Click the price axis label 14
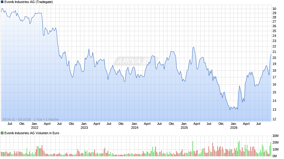 coord(274,101)
